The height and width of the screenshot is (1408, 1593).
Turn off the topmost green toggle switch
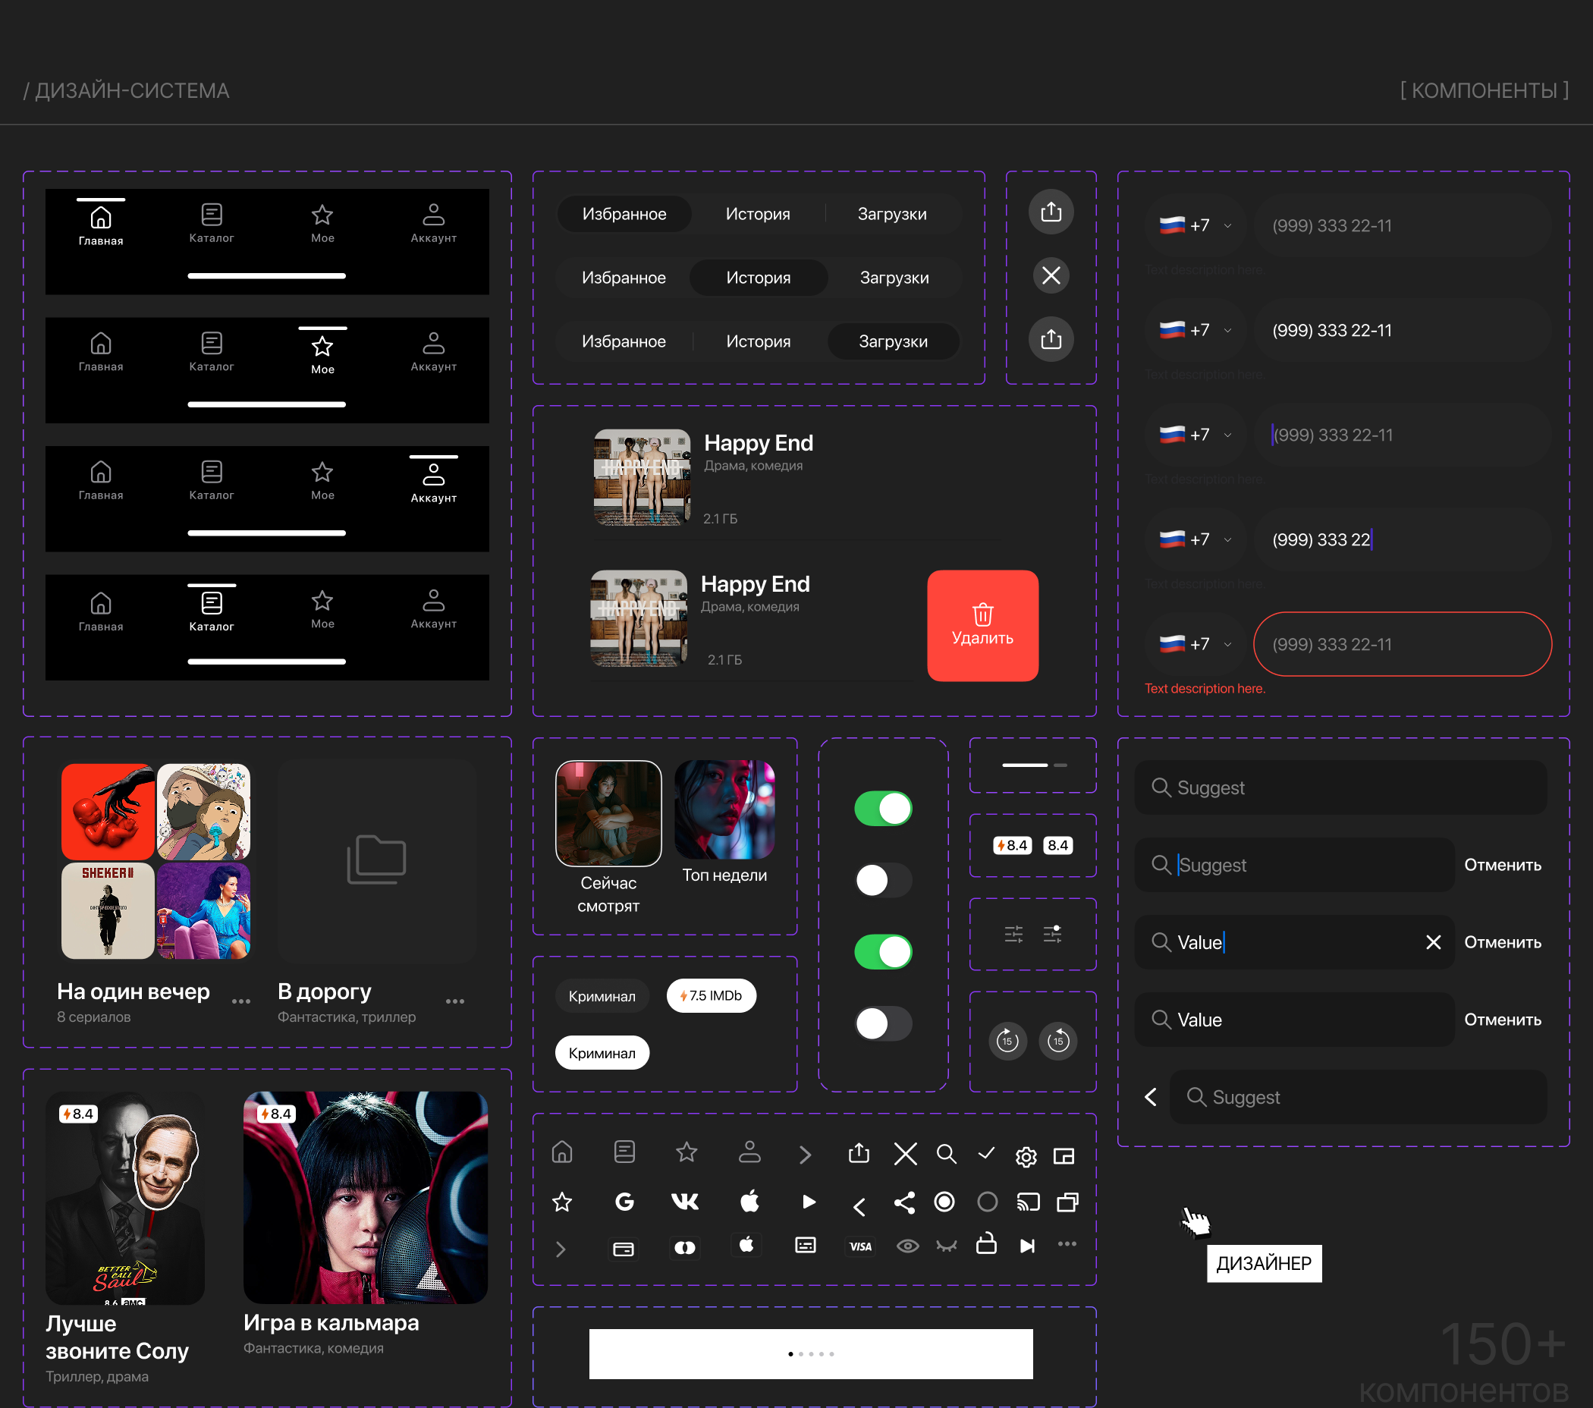882,808
